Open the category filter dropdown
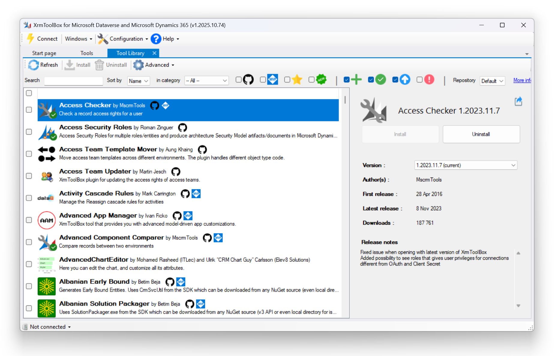Image resolution: width=554 pixels, height=356 pixels. [x=207, y=80]
